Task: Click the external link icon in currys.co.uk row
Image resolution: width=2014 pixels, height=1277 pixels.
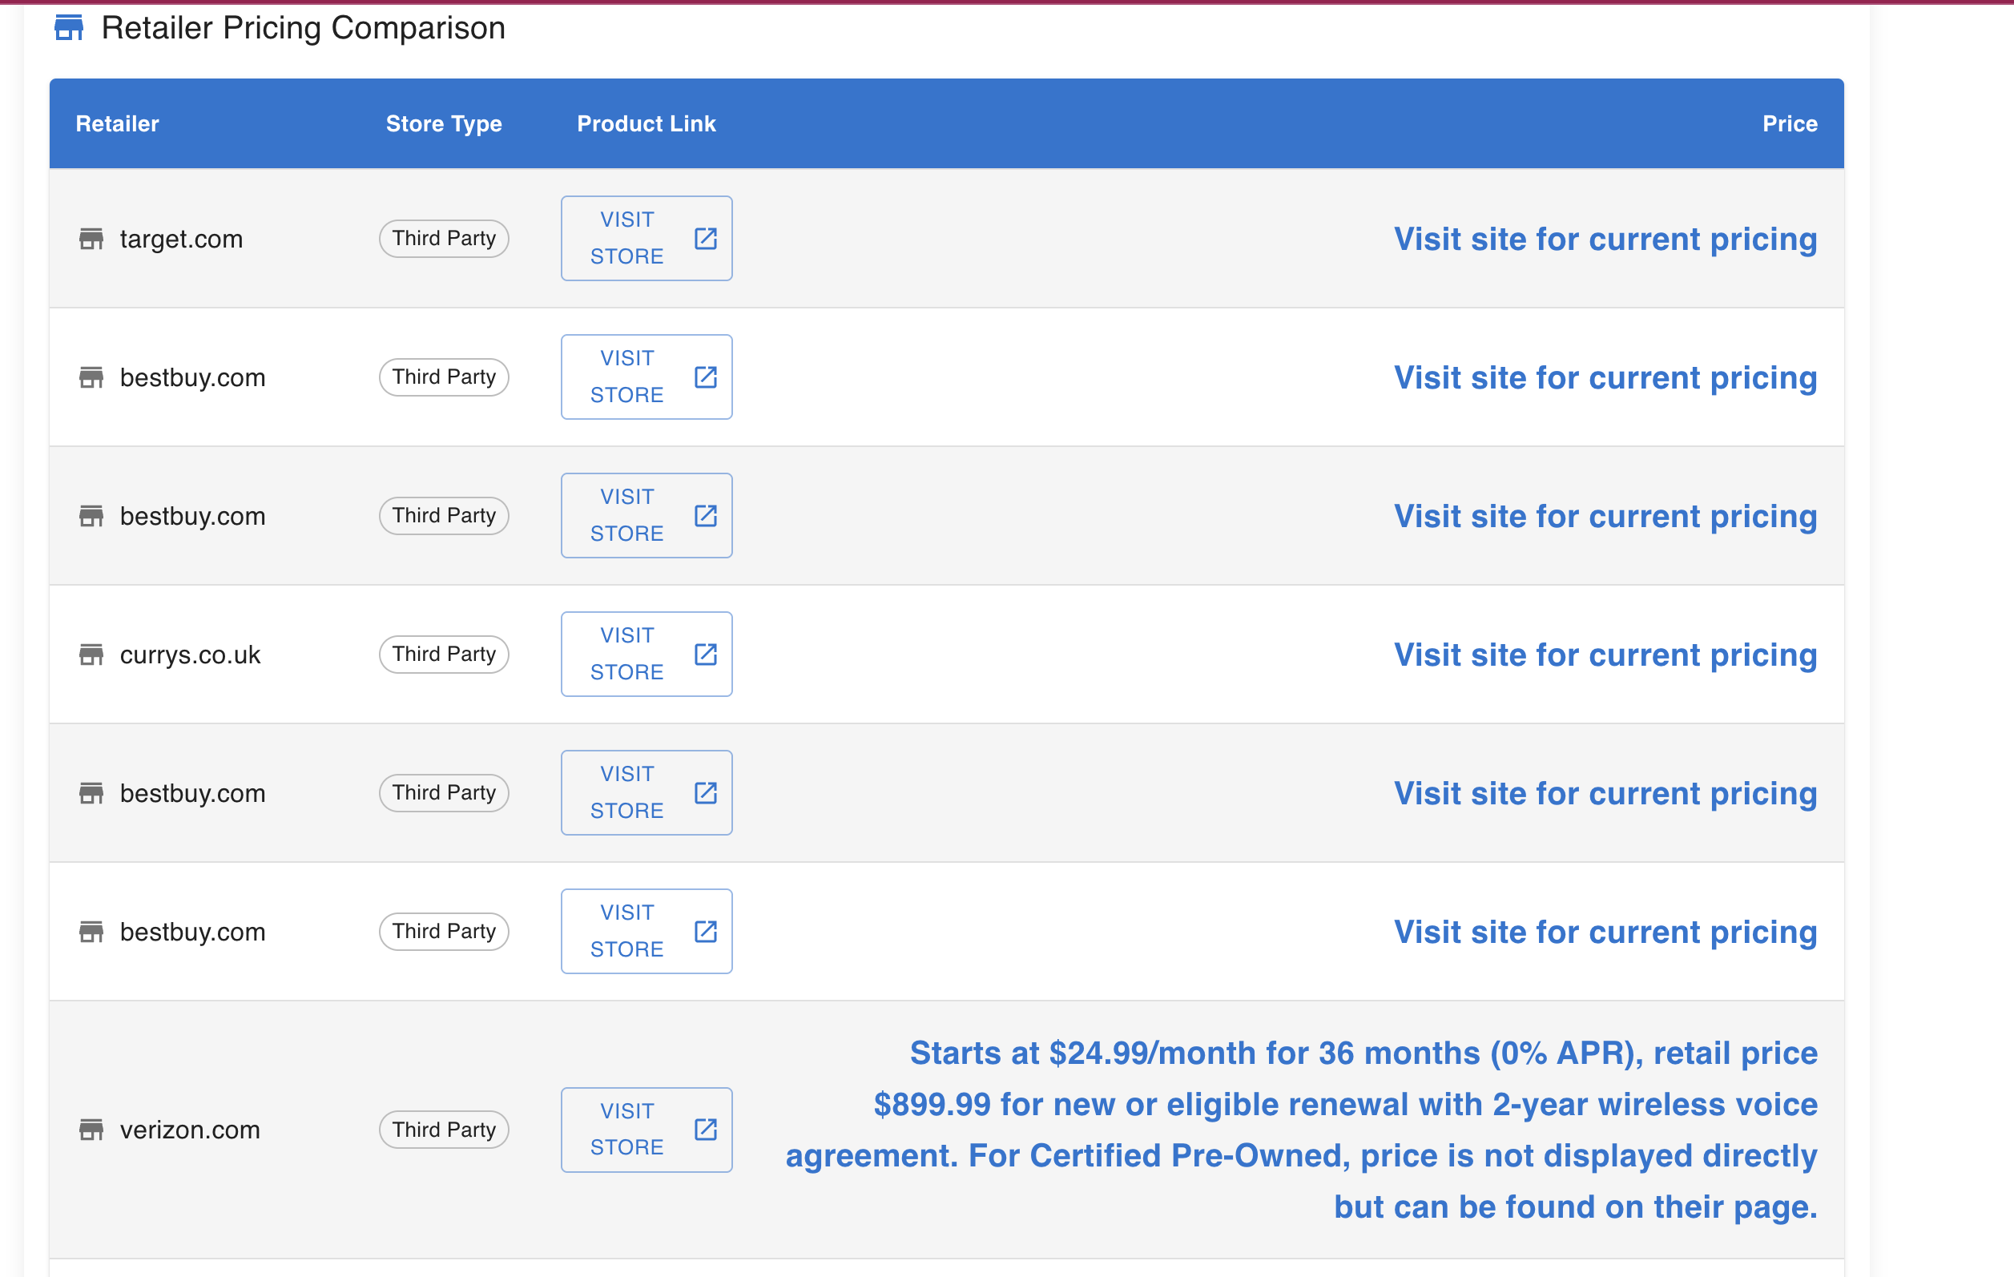Action: point(705,655)
